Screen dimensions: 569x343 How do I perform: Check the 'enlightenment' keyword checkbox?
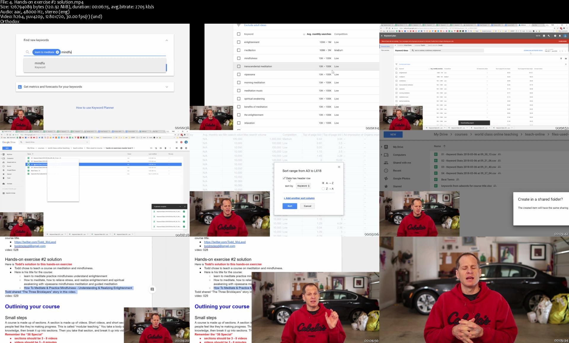(x=239, y=42)
